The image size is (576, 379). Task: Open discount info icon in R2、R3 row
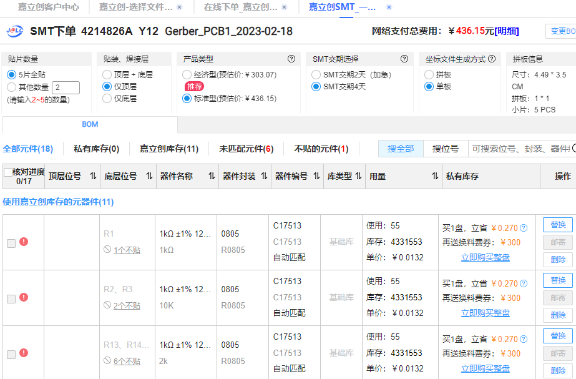pos(524,283)
